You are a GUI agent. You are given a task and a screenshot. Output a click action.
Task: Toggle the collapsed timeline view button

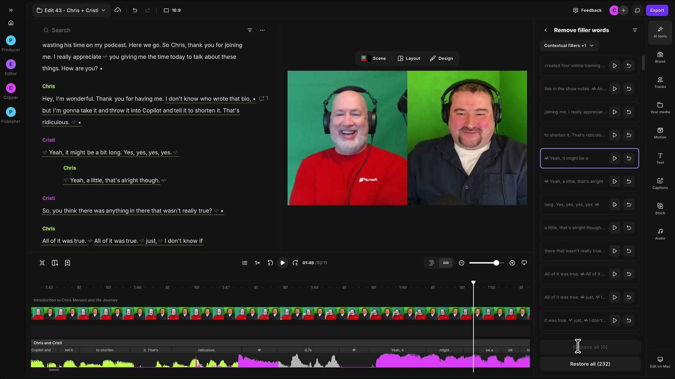tap(446, 263)
